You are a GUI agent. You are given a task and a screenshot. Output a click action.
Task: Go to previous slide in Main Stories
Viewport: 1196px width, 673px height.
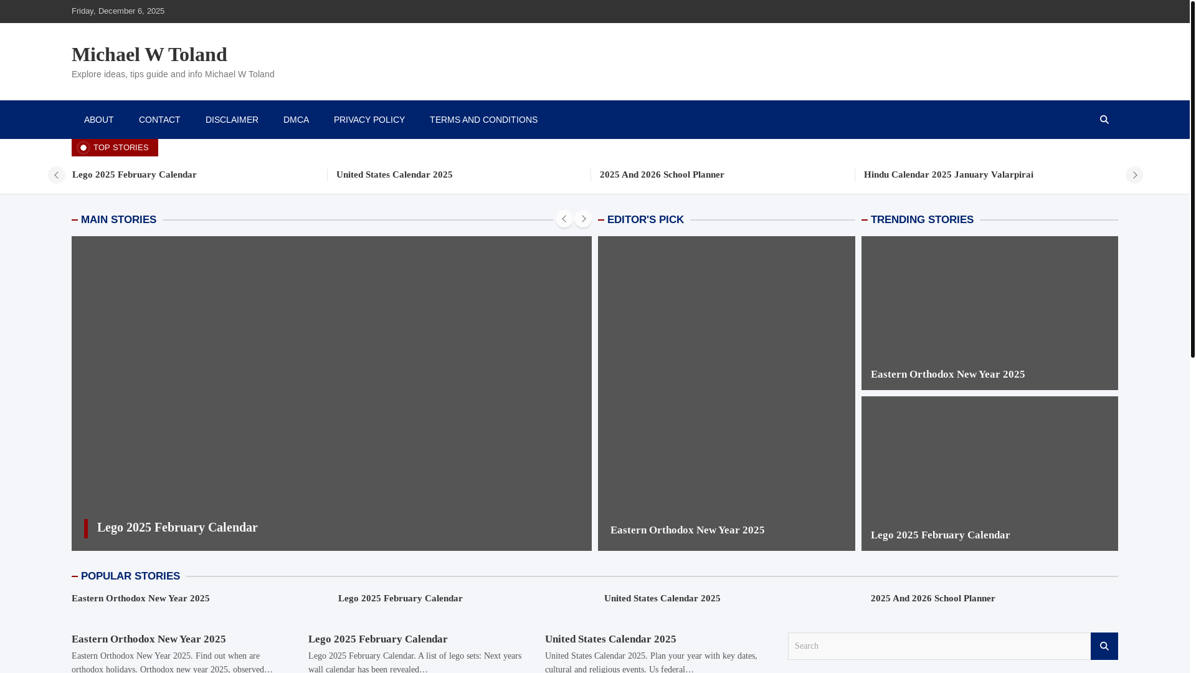click(x=564, y=219)
